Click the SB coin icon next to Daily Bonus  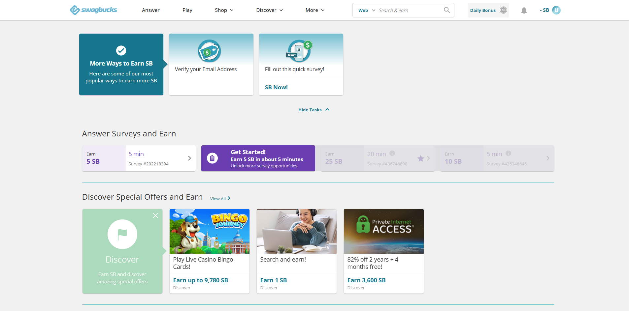[503, 10]
